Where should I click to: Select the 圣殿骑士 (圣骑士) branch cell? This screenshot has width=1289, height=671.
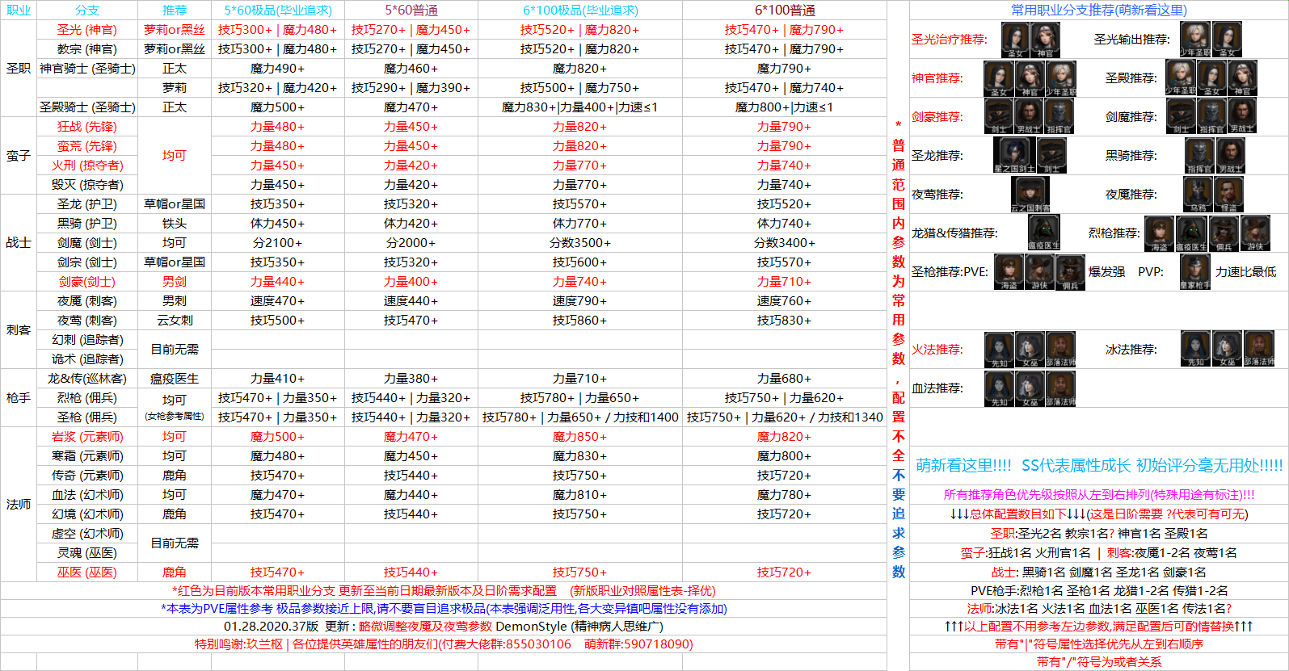pos(87,107)
